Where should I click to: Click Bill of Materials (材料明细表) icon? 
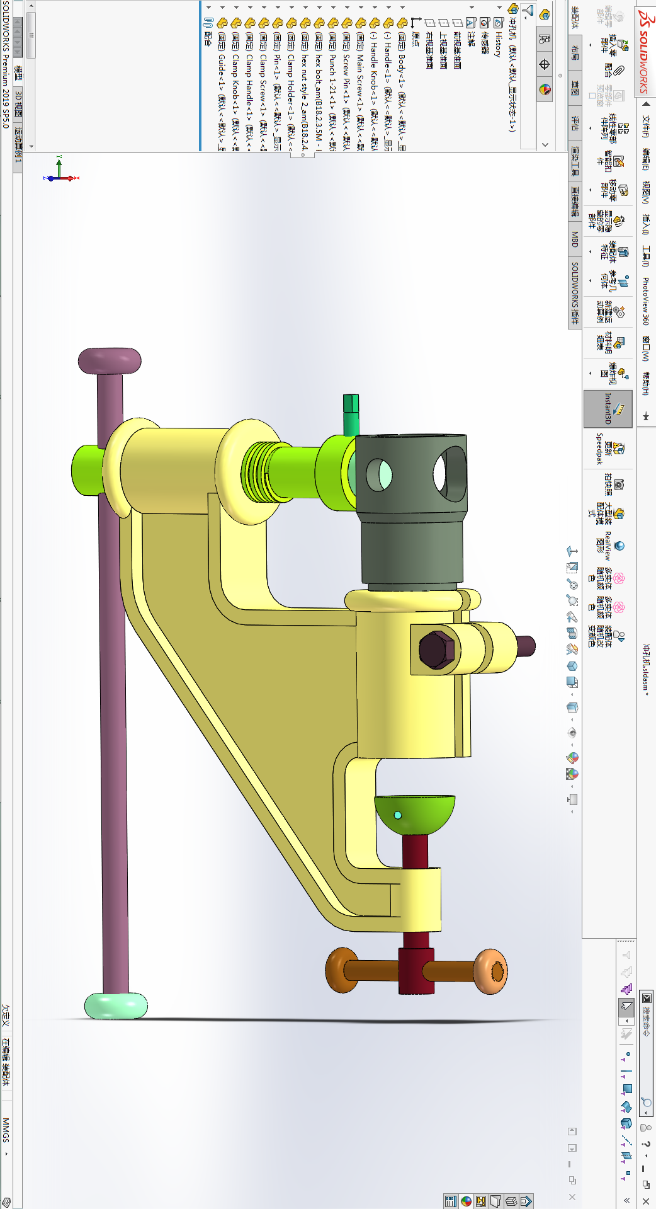point(619,343)
